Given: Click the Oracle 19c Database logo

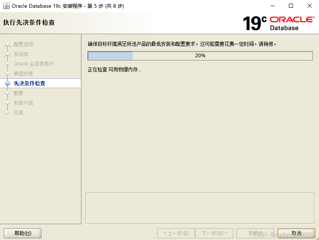Looking at the screenshot, I should (x=278, y=24).
